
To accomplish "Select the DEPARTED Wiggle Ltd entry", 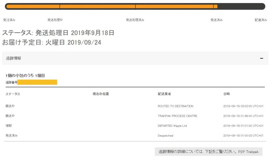I will point(172,126).
